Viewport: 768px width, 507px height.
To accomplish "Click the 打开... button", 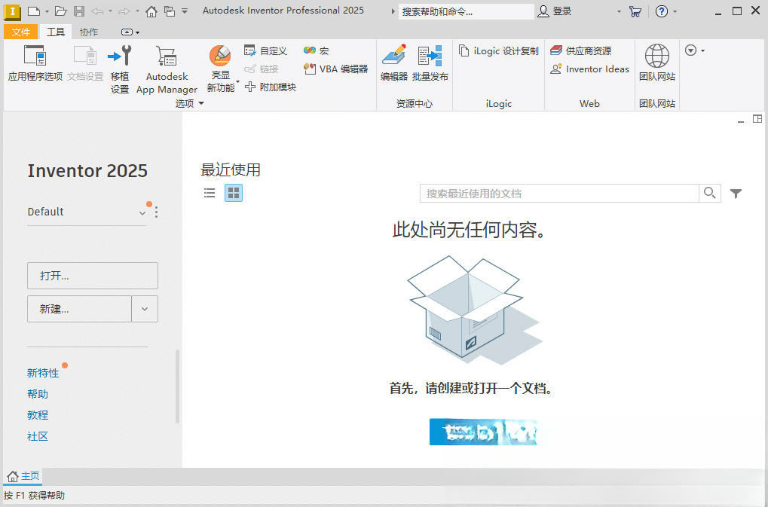I will [x=93, y=276].
